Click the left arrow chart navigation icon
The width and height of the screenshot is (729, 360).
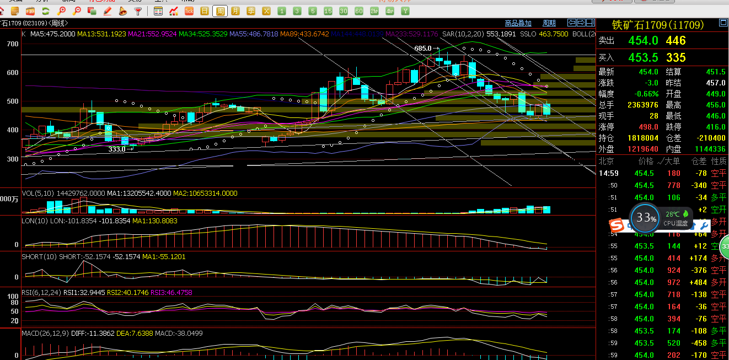click(572, 23)
